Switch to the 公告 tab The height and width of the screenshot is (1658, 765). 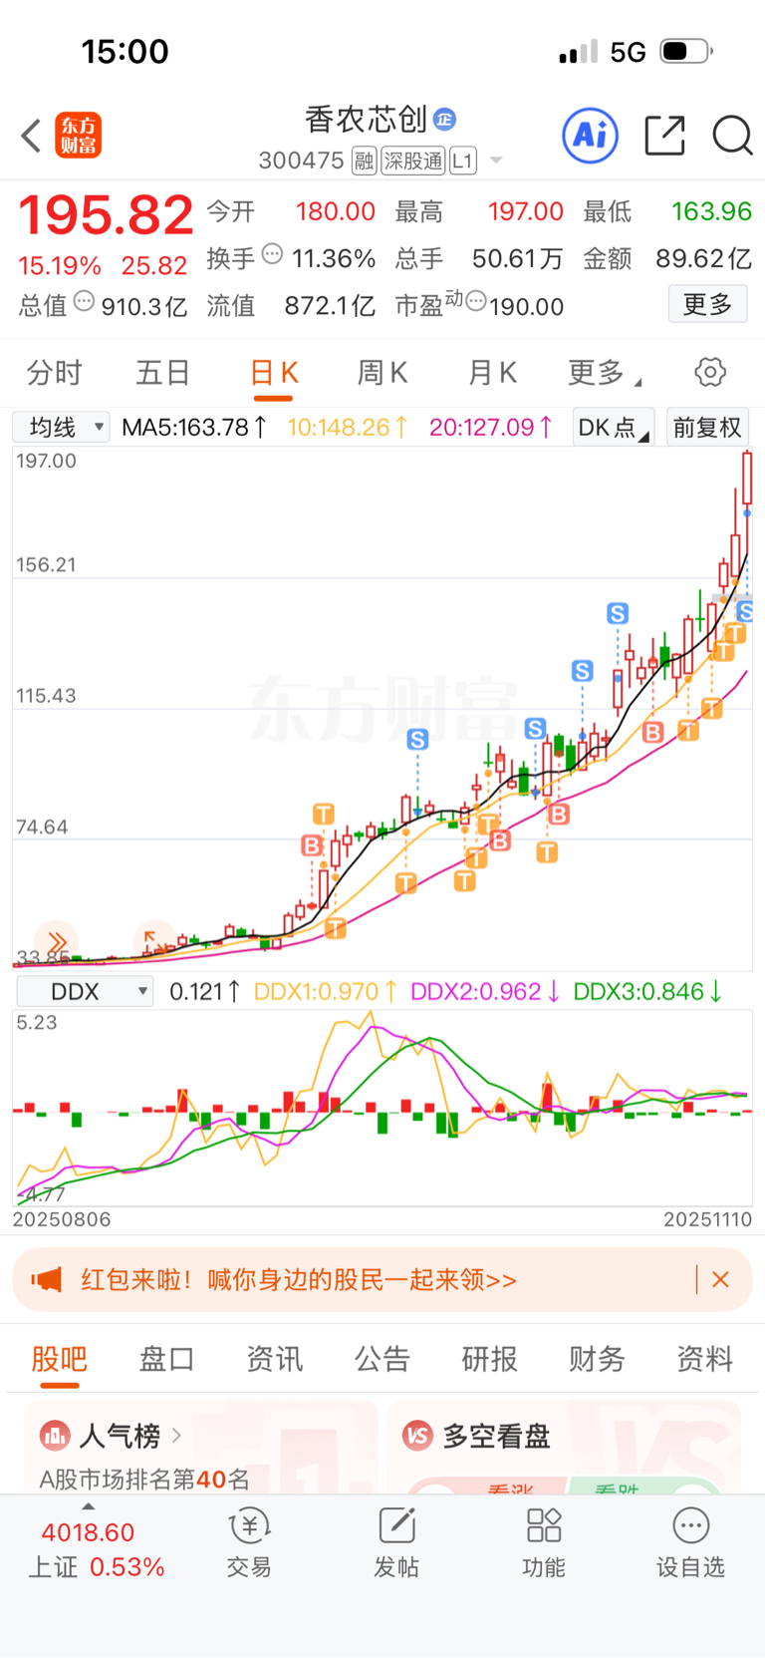[x=382, y=1359]
